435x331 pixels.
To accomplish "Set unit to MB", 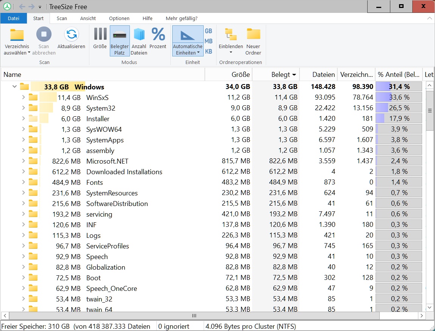I will [208, 41].
